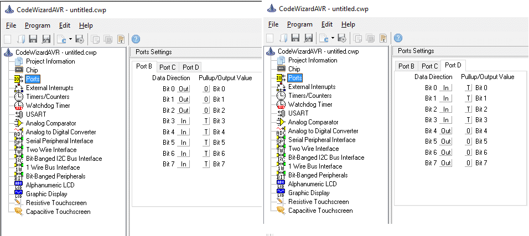This screenshot has width=529, height=236.
Task: Select Two Wire Interface in Port B window tree
Action: 51,150
